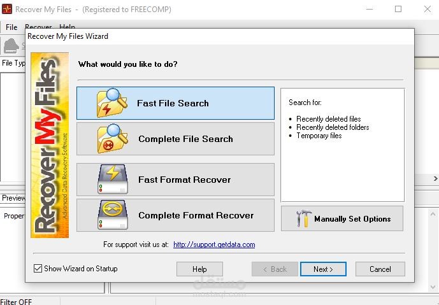Screen dimensions: 439x305
Task: Click the Filter OFF status bar entry
Action: (16, 302)
